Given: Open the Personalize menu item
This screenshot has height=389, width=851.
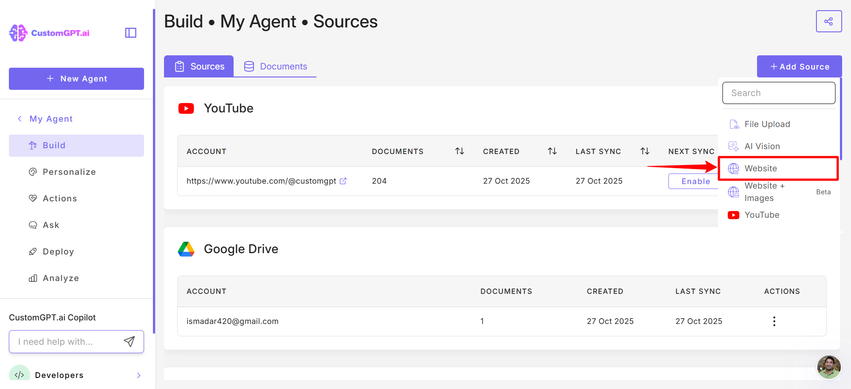Looking at the screenshot, I should (76, 172).
